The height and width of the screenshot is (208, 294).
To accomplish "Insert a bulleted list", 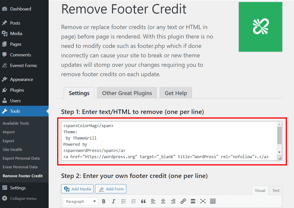I will [x=123, y=201].
